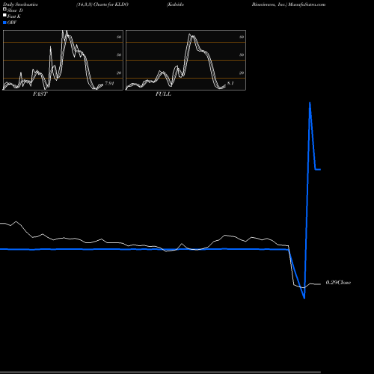The image size is (374, 374).
Task: Click the 20 level label in FAST chart
Action: (119, 73)
